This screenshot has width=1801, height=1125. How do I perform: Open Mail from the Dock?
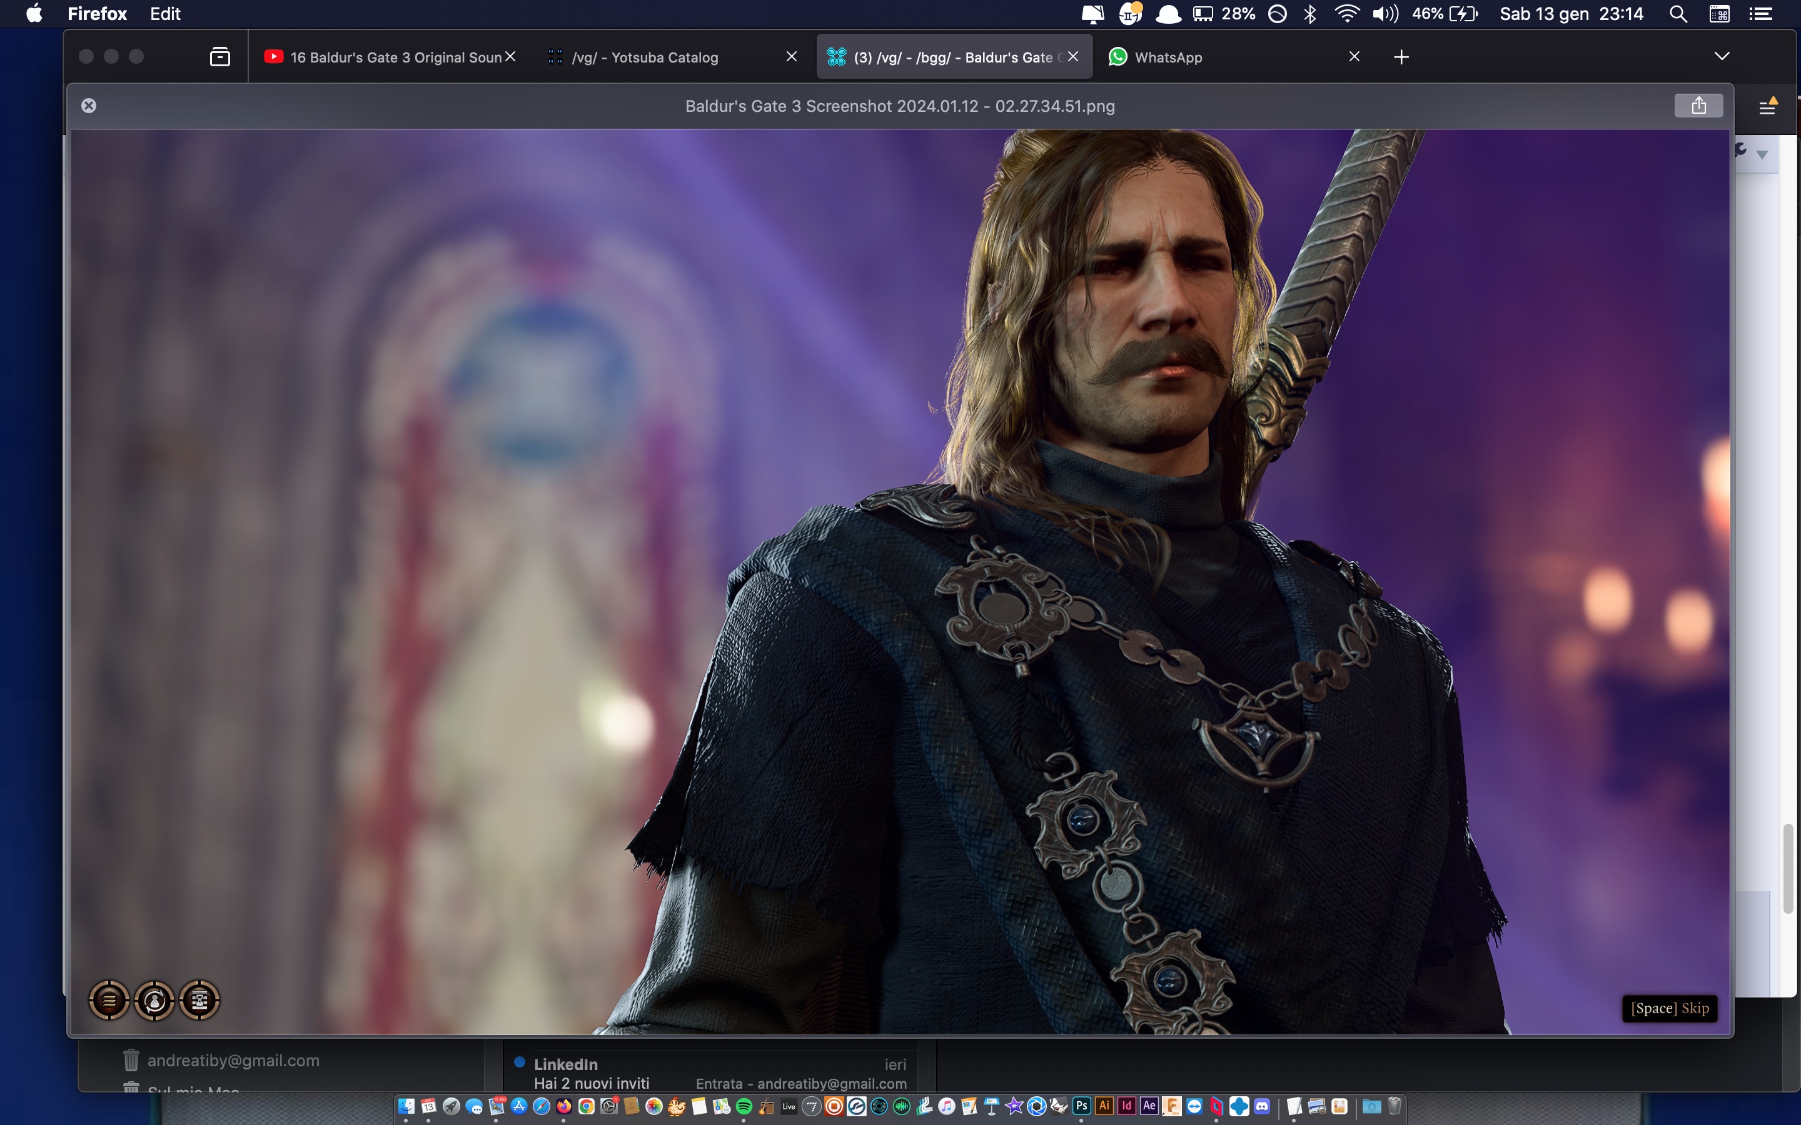click(497, 1106)
